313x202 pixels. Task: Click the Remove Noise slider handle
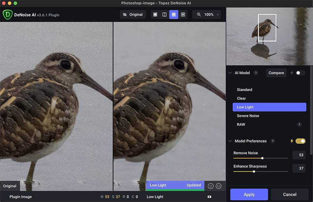(x=262, y=158)
